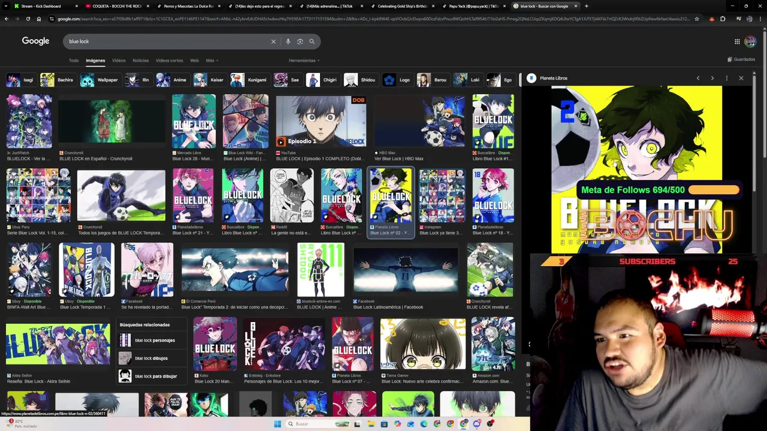Show next image in preview panel

(712, 78)
